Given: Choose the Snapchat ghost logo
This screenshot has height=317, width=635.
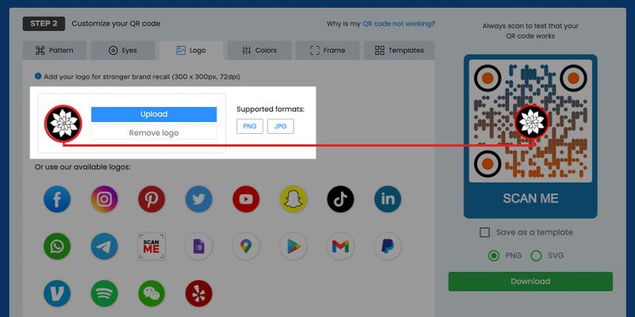Looking at the screenshot, I should click(x=293, y=199).
